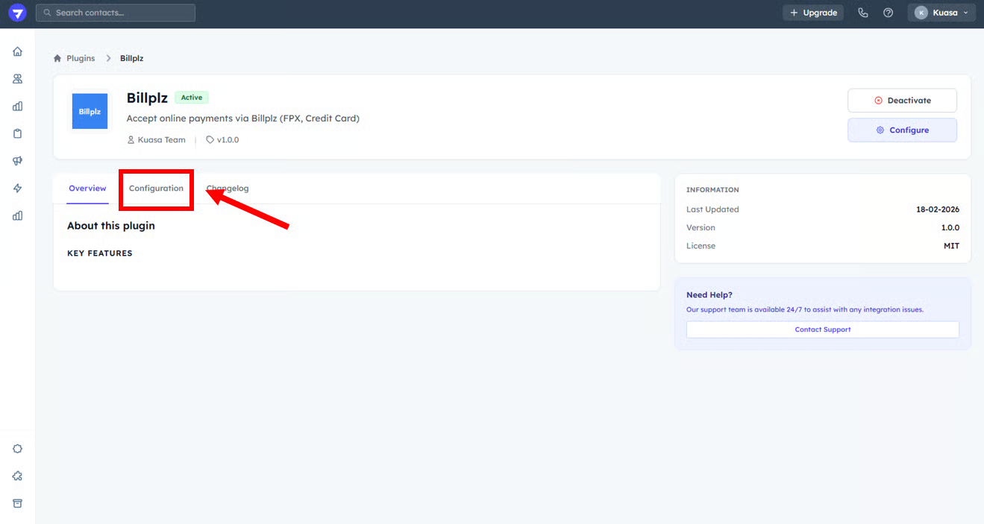Screen dimensions: 984x524
Task: Select the Overview tab
Action: tap(87, 189)
